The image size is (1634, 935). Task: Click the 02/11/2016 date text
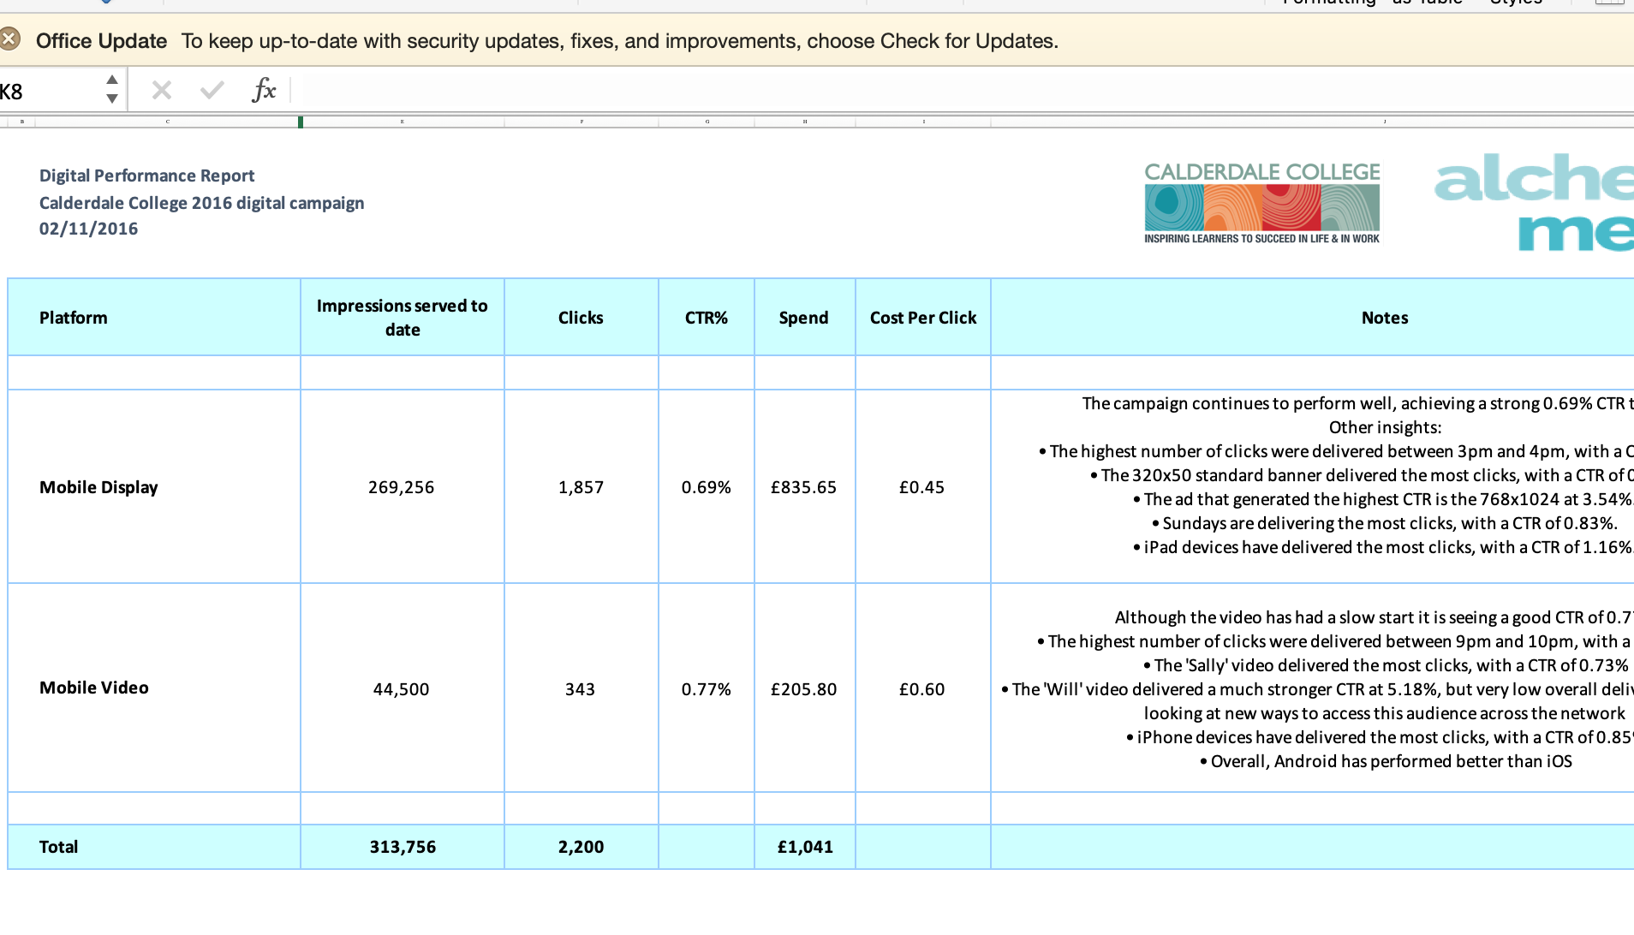pos(88,229)
